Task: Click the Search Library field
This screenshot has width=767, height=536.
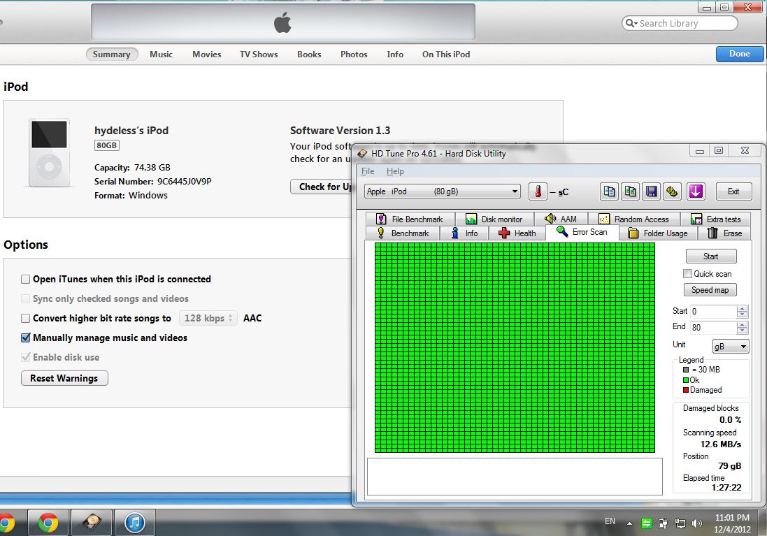Action: (x=680, y=23)
